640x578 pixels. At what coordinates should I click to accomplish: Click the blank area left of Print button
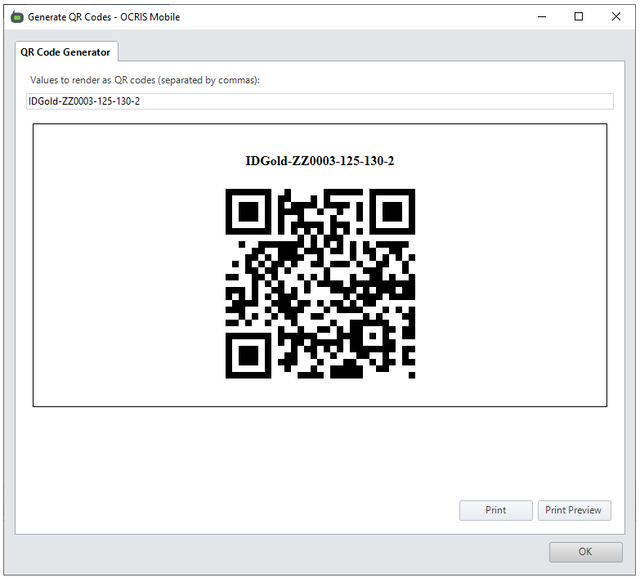point(245,510)
